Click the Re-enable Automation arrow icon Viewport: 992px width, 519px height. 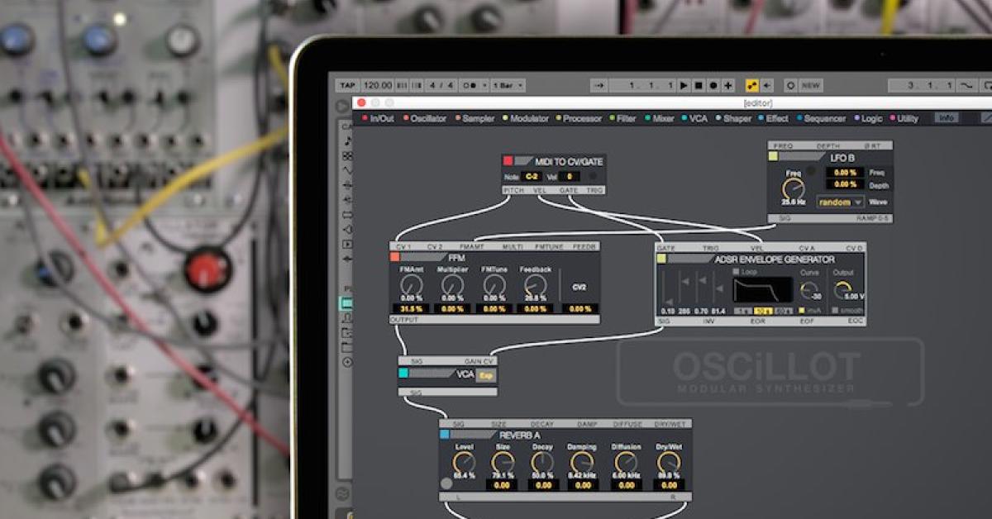[x=767, y=85]
